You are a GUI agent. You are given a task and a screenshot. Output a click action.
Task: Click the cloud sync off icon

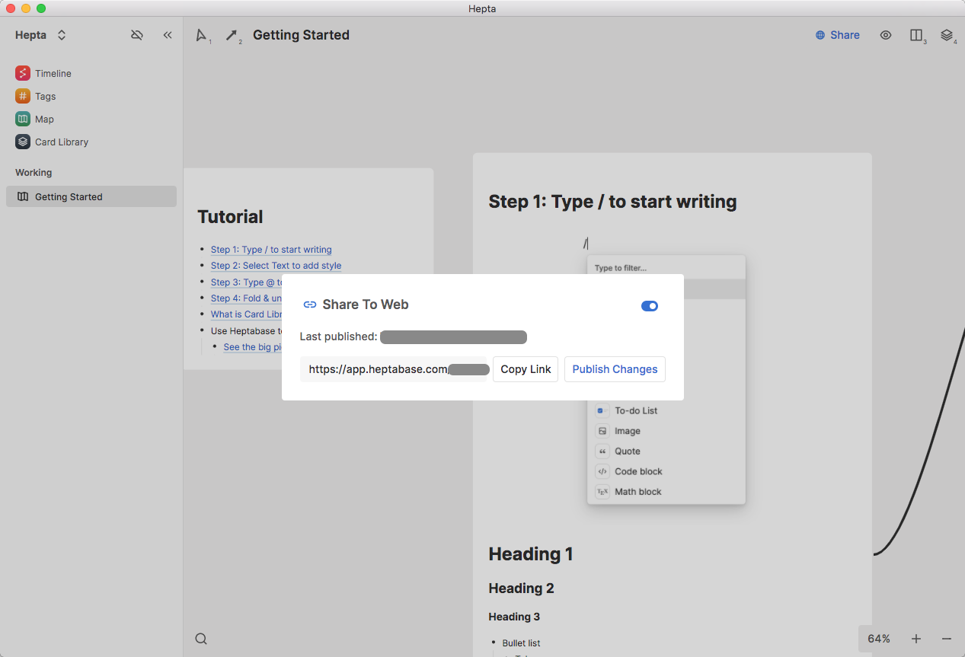point(137,35)
